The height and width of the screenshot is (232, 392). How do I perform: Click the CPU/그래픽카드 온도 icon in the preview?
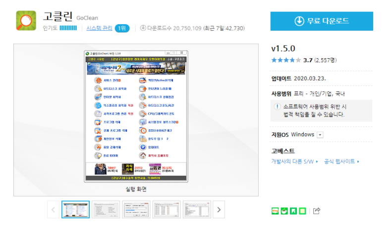[x=143, y=114]
